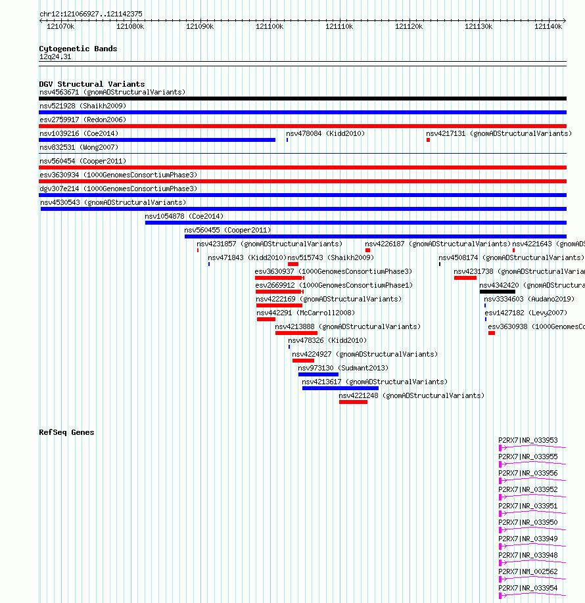
Task: Click the nsv832531 (Wong2007) label
Action: click(x=79, y=148)
